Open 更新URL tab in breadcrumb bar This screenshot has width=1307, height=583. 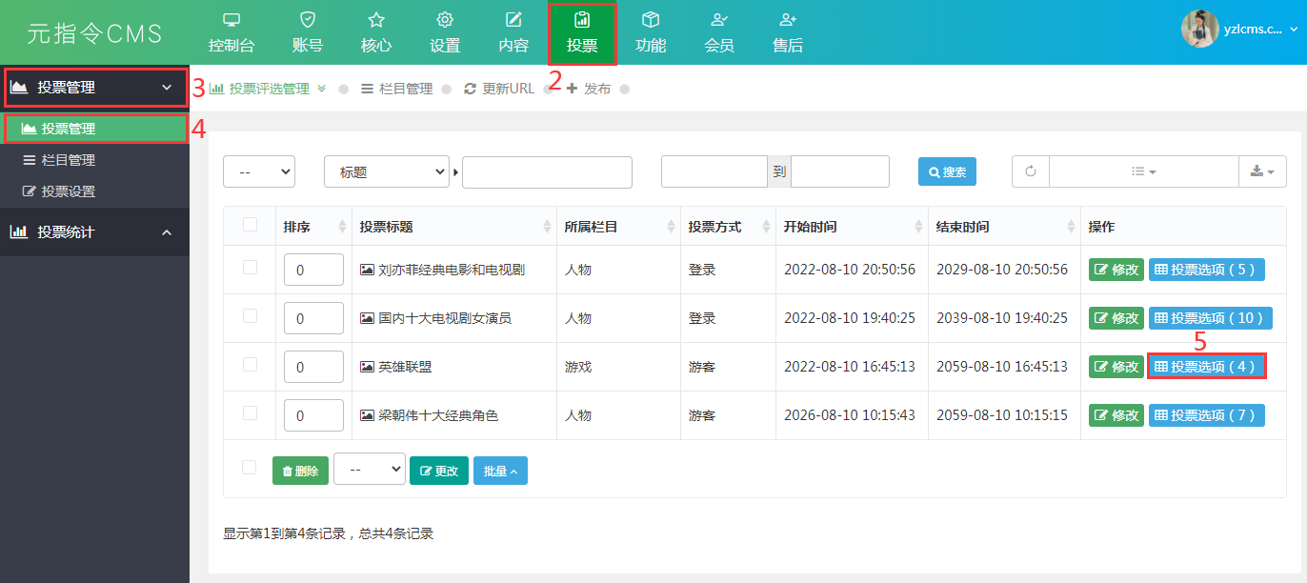[x=499, y=89]
